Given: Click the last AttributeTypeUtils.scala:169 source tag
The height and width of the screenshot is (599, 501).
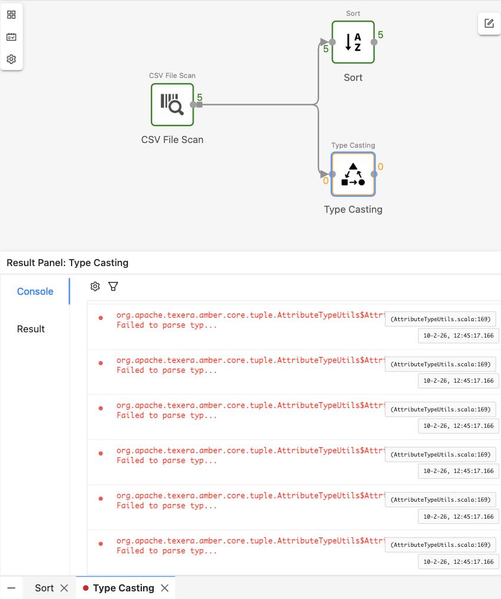Looking at the screenshot, I should point(441,544).
